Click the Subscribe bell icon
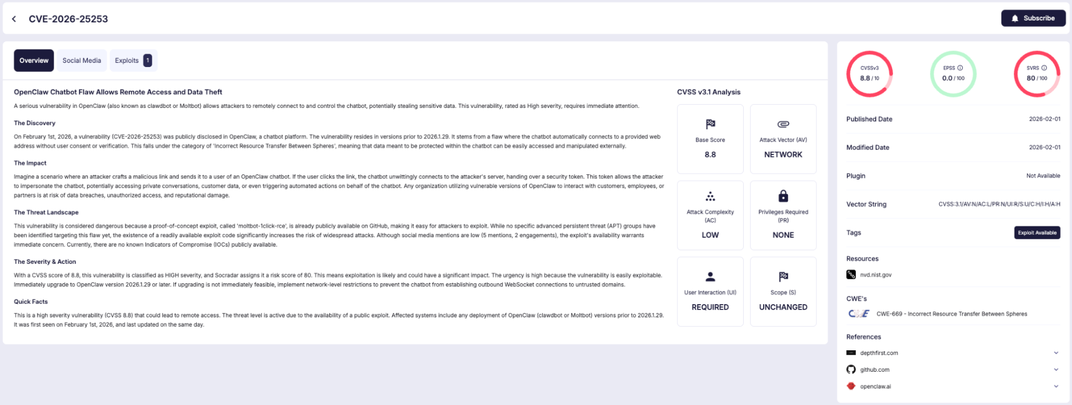Viewport: 1072px width, 405px height. click(1015, 18)
